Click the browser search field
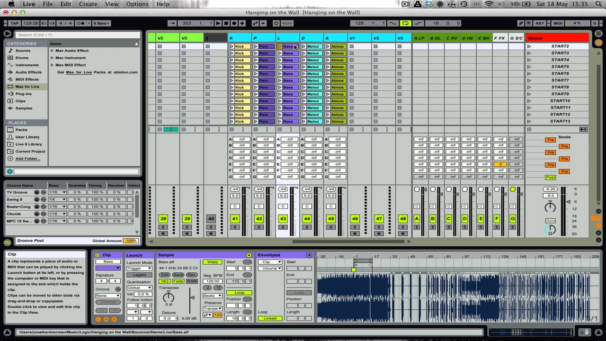Image resolution: width=606 pixels, height=341 pixels. [x=78, y=35]
